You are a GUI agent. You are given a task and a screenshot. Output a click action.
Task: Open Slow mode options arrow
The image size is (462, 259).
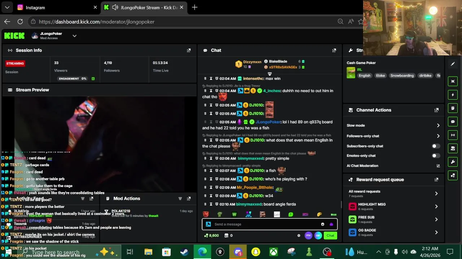click(438, 126)
